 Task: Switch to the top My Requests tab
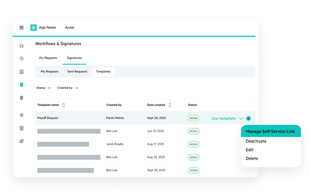pos(48,58)
